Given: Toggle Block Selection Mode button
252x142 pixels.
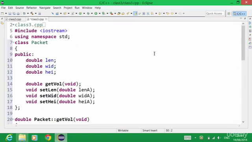Looking at the screenshot, I should 144,13.
